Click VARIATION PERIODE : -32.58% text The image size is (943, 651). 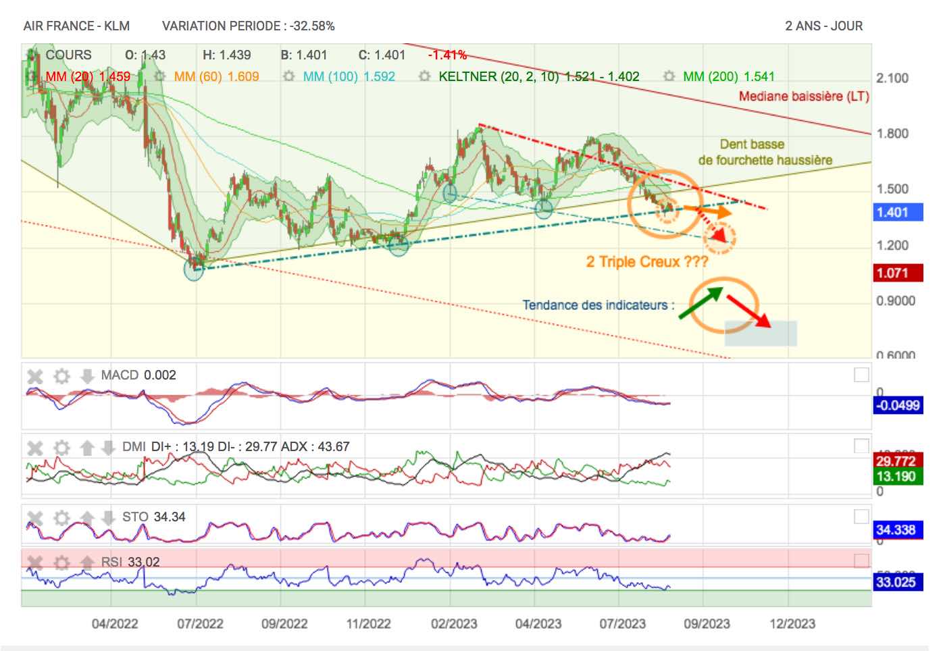248,26
